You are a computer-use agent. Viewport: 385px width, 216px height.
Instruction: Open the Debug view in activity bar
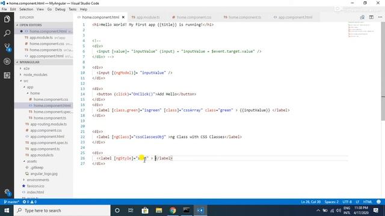(7, 61)
